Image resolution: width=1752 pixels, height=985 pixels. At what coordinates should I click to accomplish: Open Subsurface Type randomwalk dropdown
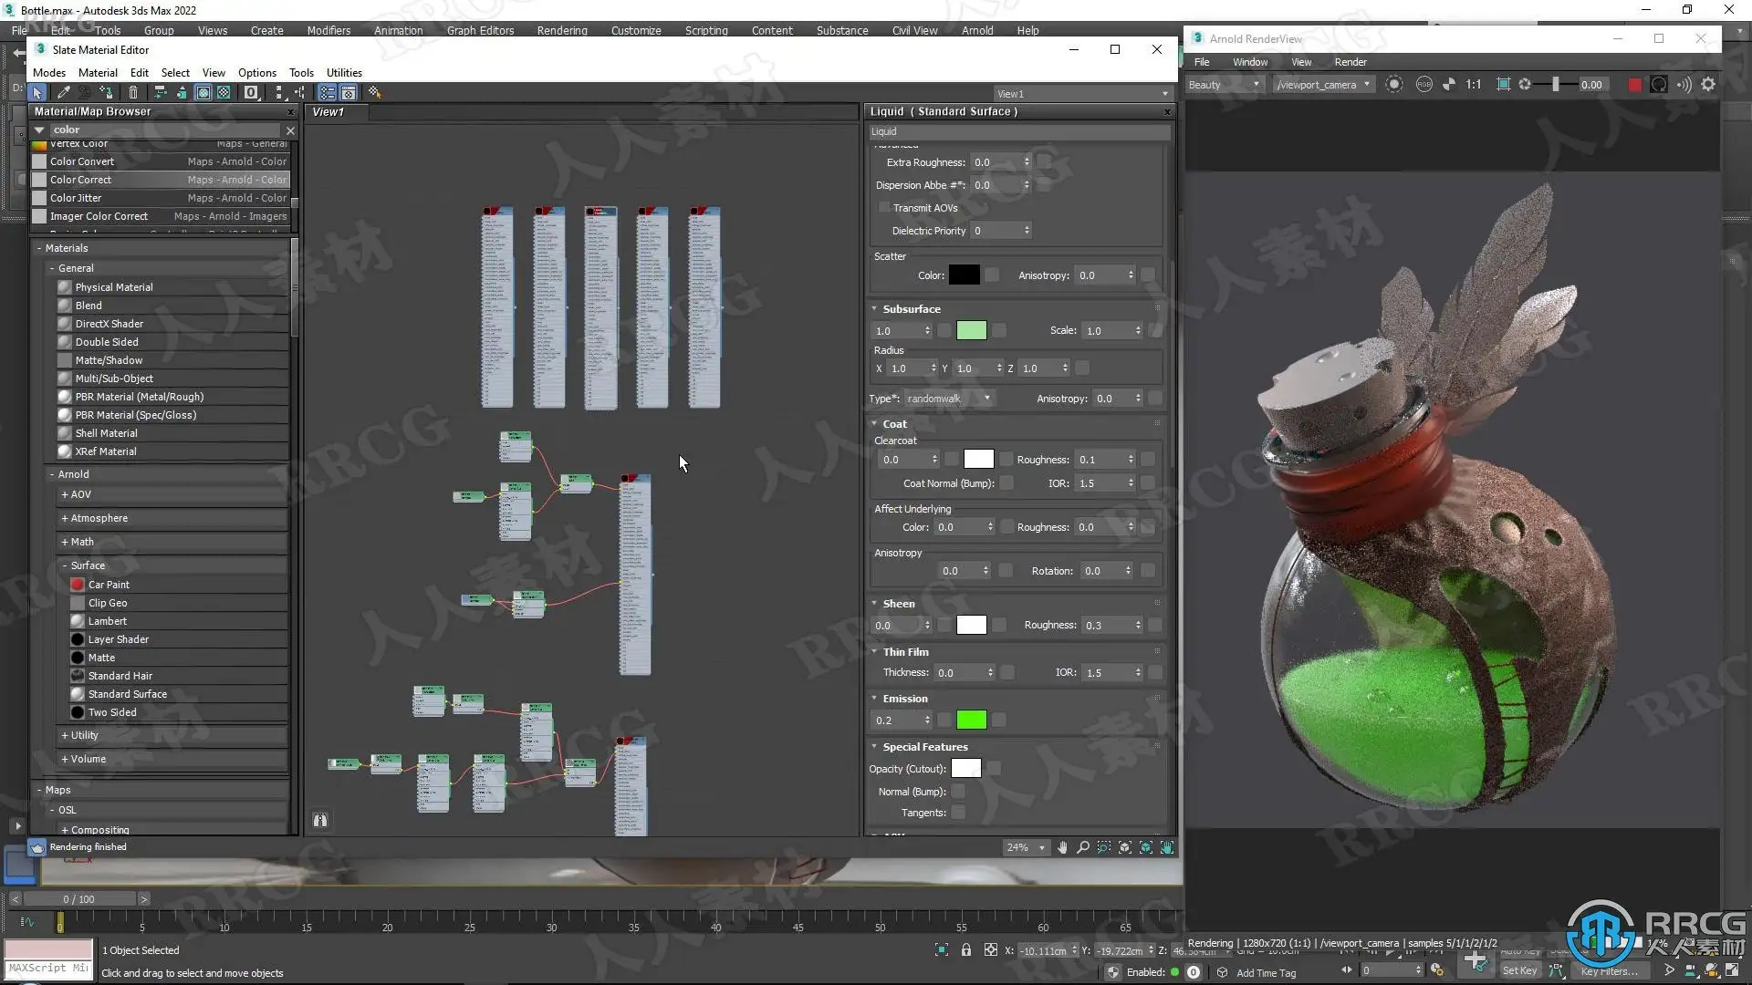[948, 399]
